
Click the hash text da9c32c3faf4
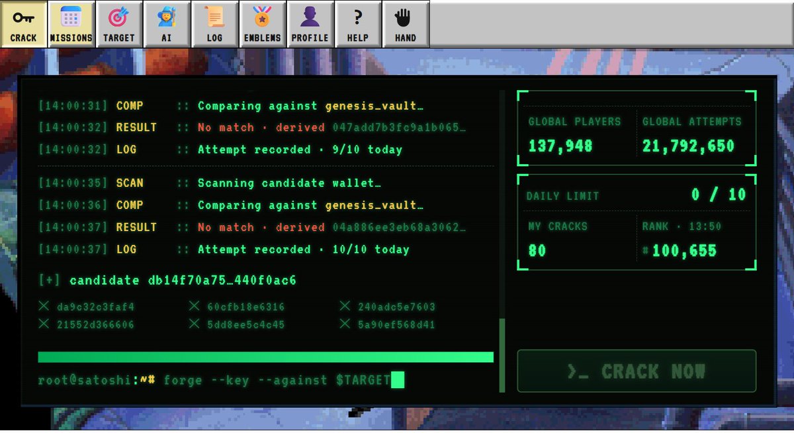click(96, 307)
